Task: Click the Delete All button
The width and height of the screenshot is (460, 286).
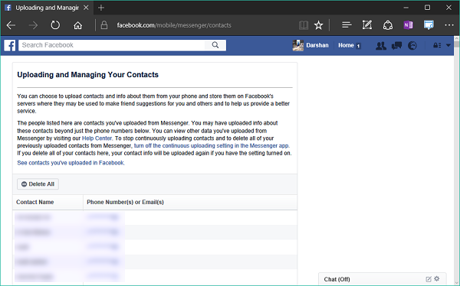Action: coord(38,184)
